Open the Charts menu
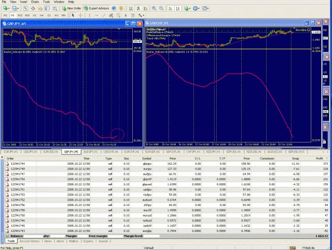The image size is (332, 250). click(x=35, y=2)
